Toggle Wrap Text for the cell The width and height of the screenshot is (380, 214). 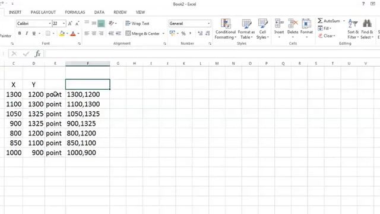click(x=137, y=24)
